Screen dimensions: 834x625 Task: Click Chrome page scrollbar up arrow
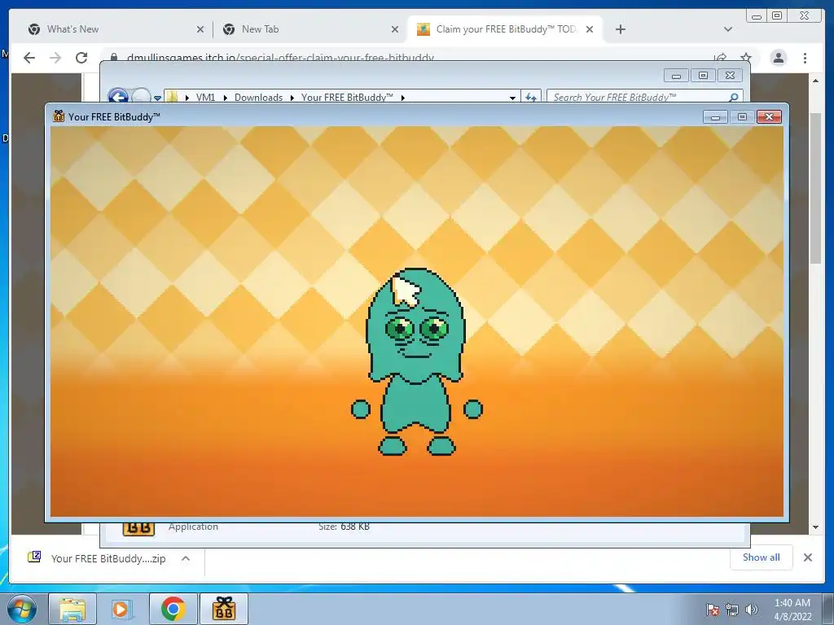click(x=815, y=81)
